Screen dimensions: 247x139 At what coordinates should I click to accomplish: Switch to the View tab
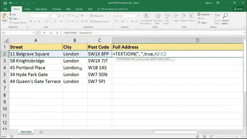pyautogui.click(x=90, y=9)
